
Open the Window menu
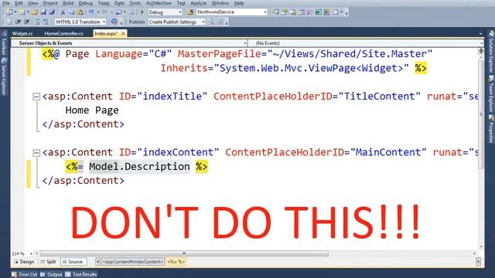pos(220,3)
